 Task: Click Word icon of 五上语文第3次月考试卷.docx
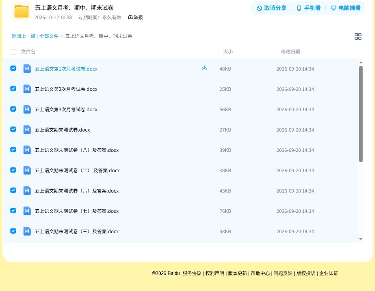click(27, 109)
